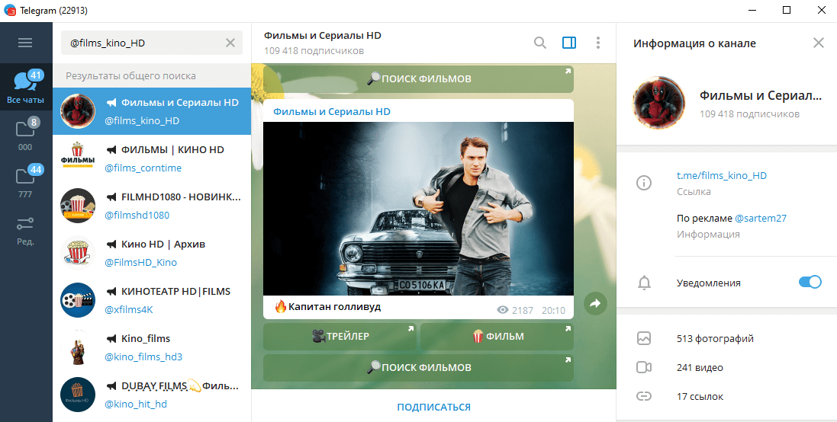Clear the search field text
837x422 pixels.
point(230,43)
